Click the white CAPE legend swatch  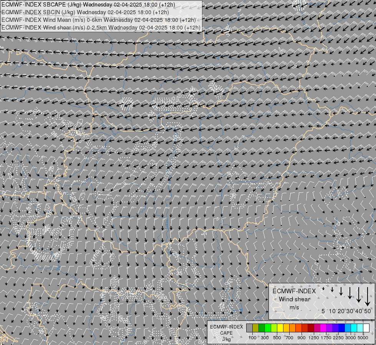[366, 328]
